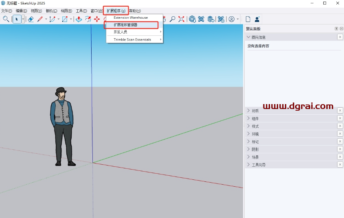Screen dimensions: 344x218
Task: Collapse the 图元信息 panel
Action: (x=248, y=37)
